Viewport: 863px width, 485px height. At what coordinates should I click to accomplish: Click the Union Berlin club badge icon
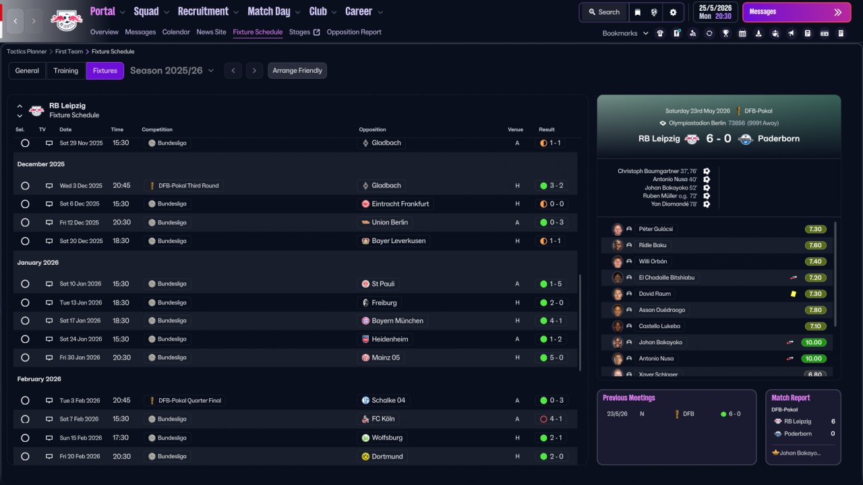365,222
